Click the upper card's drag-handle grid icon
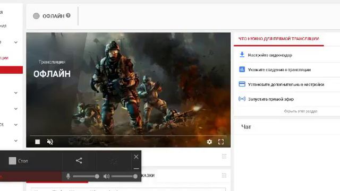Viewport: 340px width, 191px height. tap(224, 157)
